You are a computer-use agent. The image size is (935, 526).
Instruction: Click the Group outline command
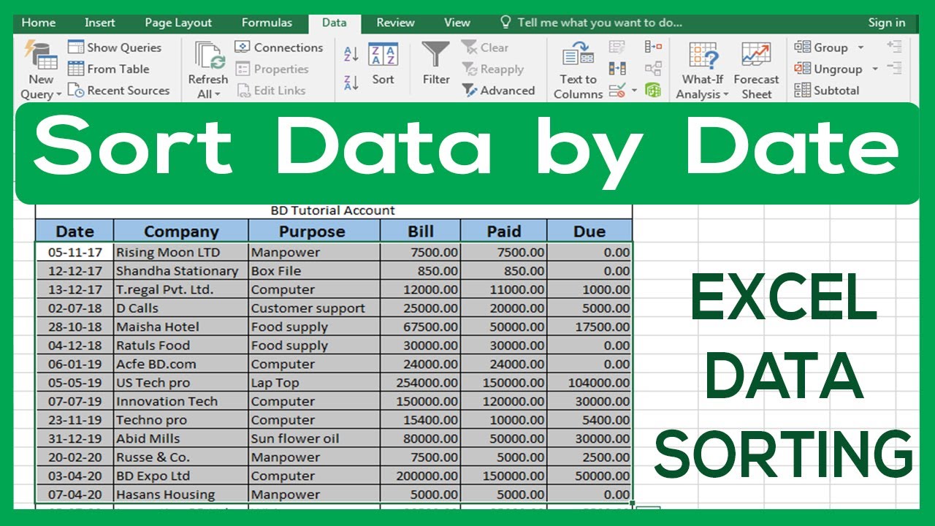[x=822, y=47]
